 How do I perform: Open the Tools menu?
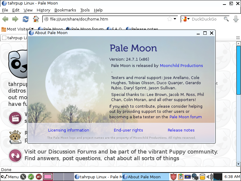click(x=85, y=10)
